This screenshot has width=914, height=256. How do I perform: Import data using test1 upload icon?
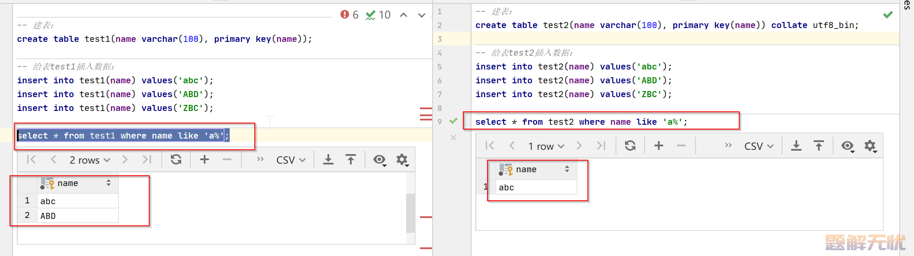point(351,160)
